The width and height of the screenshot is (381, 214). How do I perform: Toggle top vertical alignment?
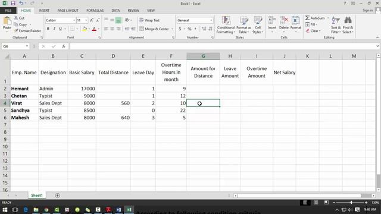[106, 20]
